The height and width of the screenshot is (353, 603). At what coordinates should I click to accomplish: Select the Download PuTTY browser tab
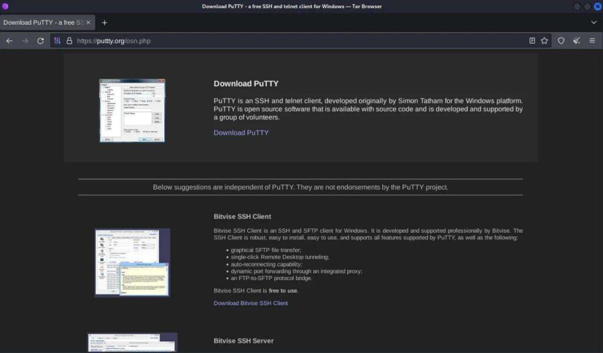pos(41,22)
